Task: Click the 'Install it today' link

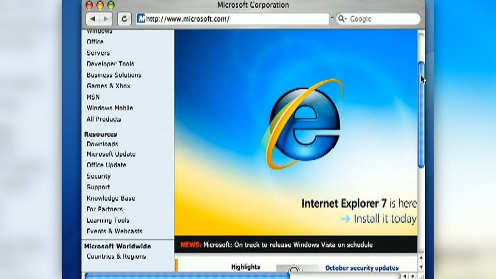Action: click(x=384, y=219)
